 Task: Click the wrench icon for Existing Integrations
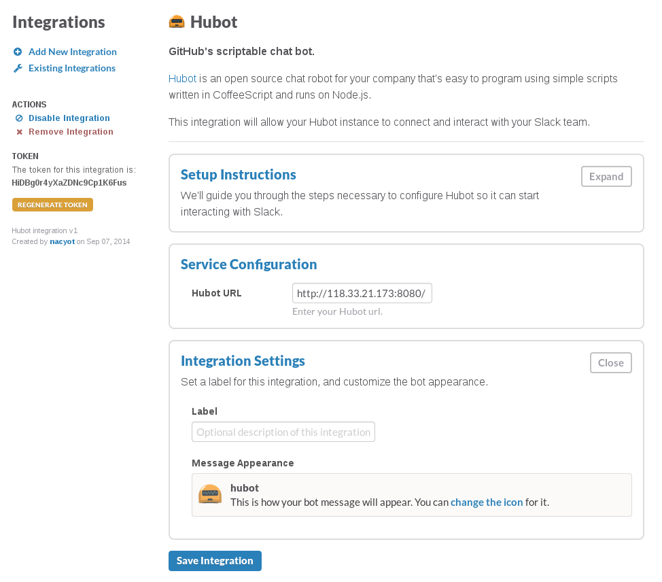[18, 68]
